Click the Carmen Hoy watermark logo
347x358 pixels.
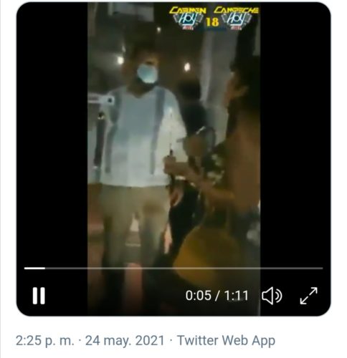[188, 18]
